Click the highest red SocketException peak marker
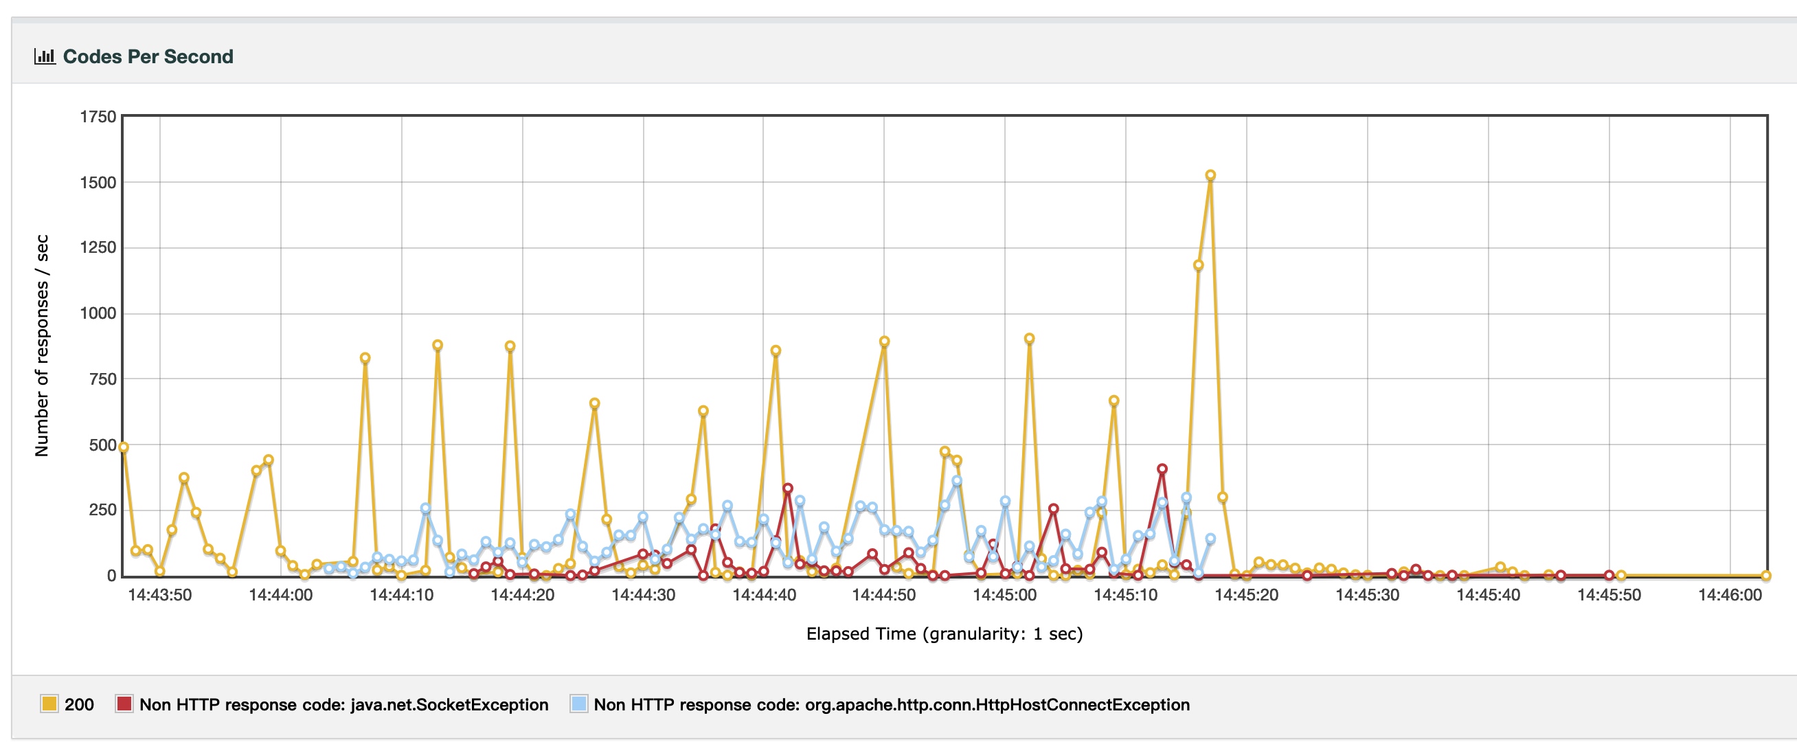The image size is (1797, 753). pos(1162,469)
